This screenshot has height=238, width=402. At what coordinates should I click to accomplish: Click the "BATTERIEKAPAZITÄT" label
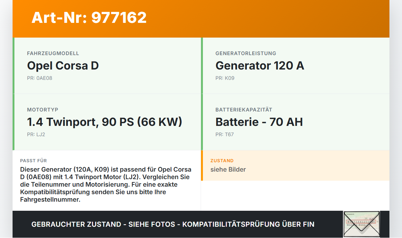(x=244, y=110)
